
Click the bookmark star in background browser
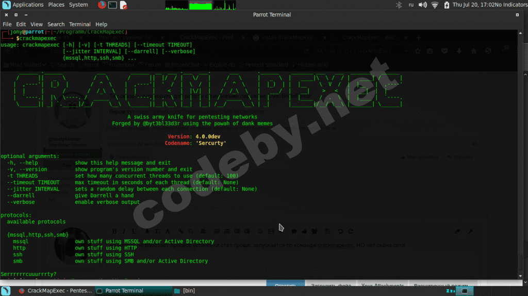click(x=418, y=51)
